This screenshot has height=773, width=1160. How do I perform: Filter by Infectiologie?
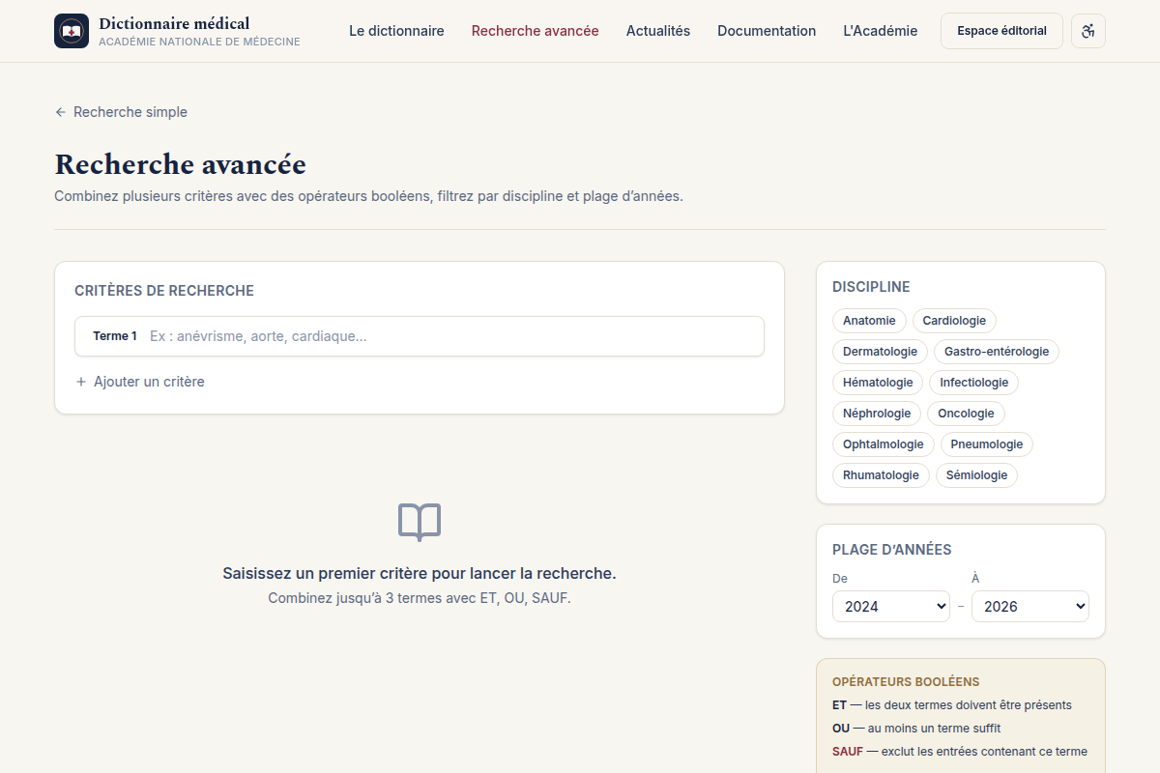coord(974,383)
